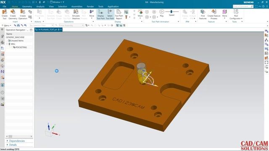Screen dimensions: 269x151
Task: Click Play tool path animation
Action: pyautogui.click(x=161, y=13)
